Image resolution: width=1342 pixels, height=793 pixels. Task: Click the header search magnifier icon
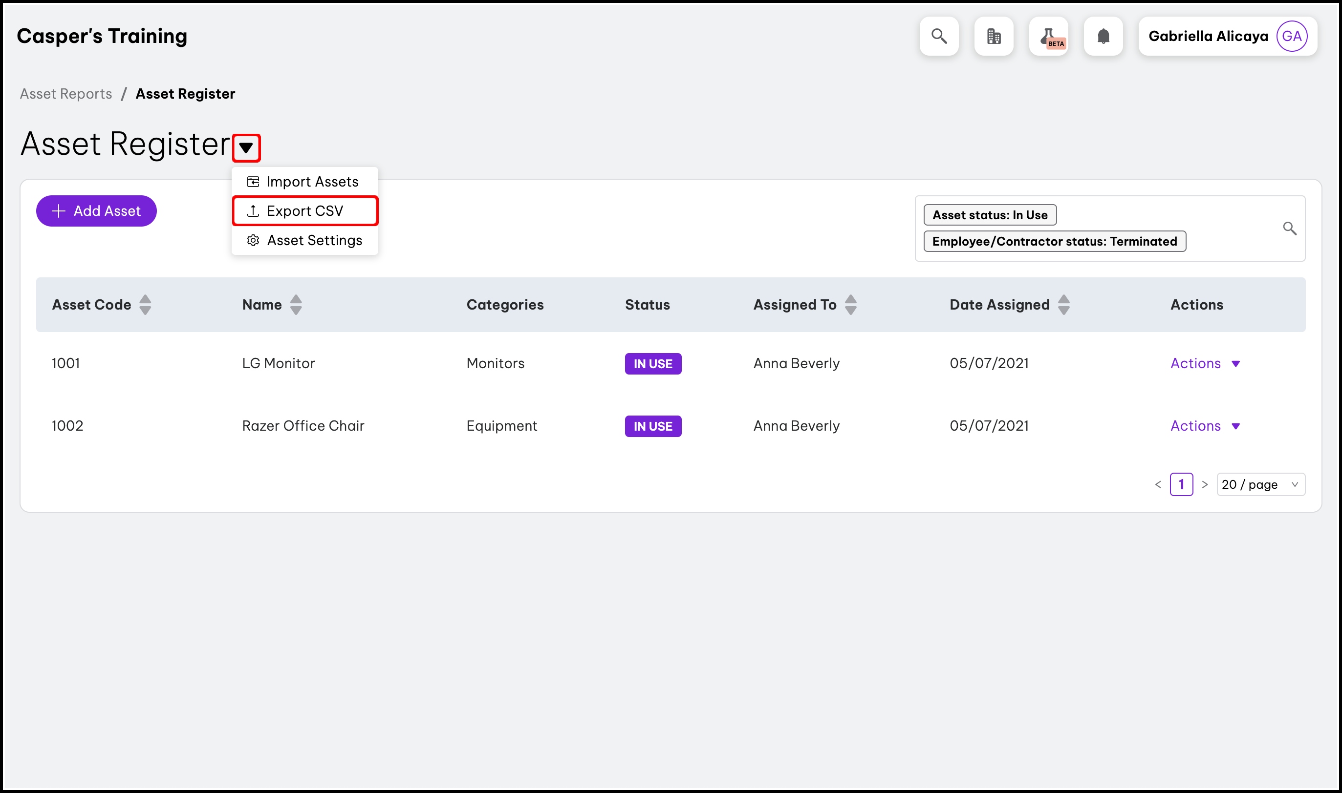pyautogui.click(x=939, y=36)
